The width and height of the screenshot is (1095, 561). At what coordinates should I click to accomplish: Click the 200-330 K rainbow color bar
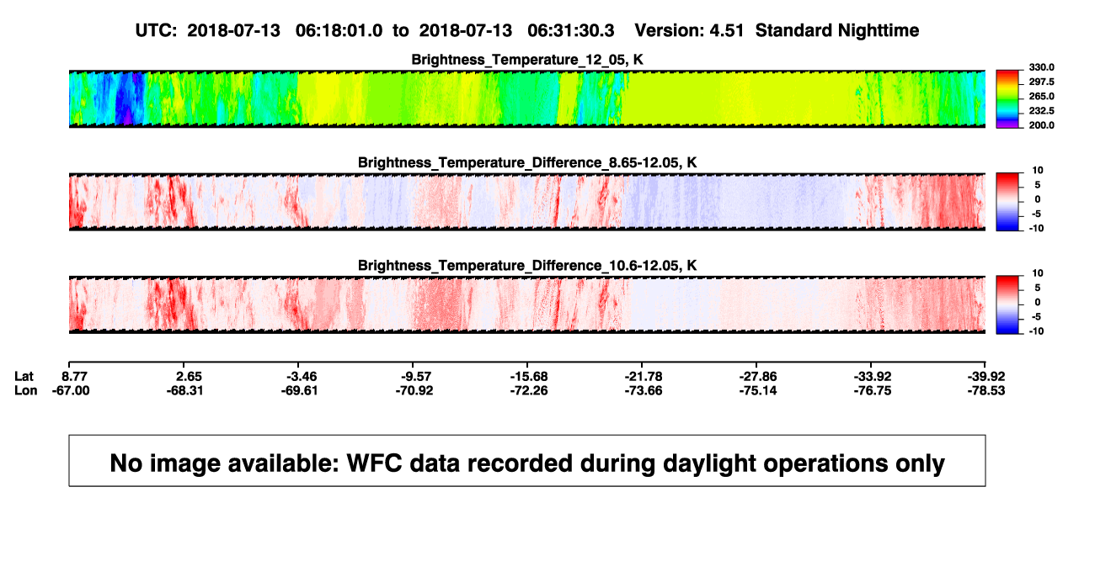point(1007,99)
